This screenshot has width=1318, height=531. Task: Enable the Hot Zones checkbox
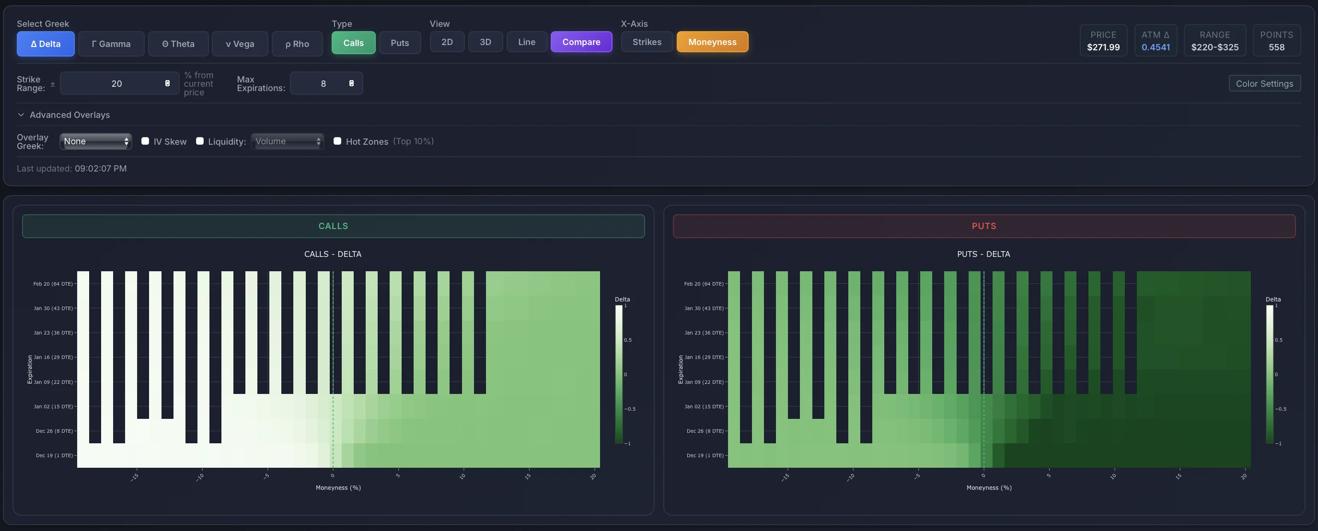click(x=337, y=141)
